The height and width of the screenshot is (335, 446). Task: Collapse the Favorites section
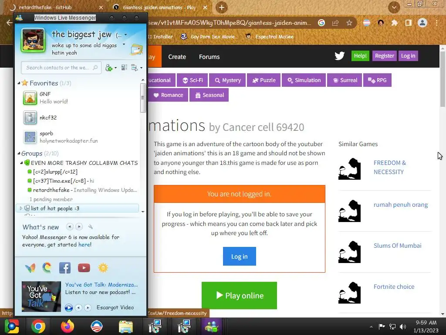[x=19, y=83]
